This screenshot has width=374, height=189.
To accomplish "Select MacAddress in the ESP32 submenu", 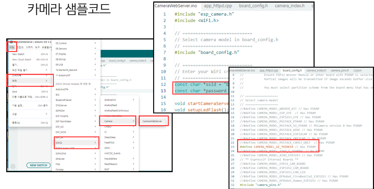I will point(120,159).
